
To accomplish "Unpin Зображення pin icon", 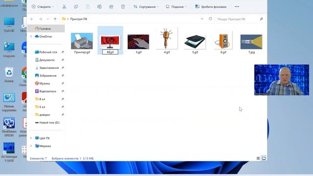I will [63, 76].
